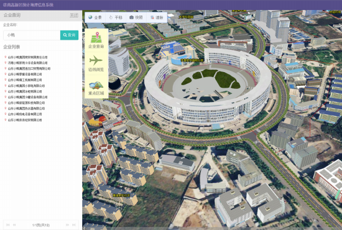Go to the next results page
The width and height of the screenshot is (342, 230).
pos(67,225)
